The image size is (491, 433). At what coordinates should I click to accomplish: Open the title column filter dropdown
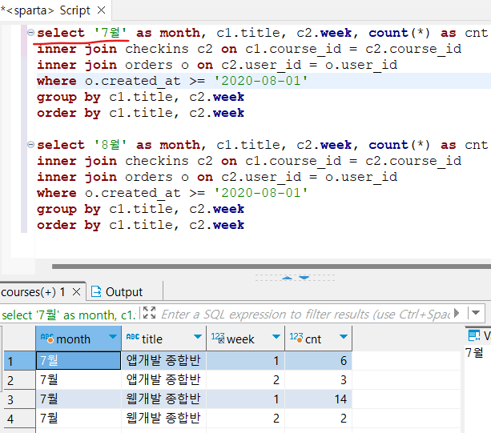[x=198, y=337]
